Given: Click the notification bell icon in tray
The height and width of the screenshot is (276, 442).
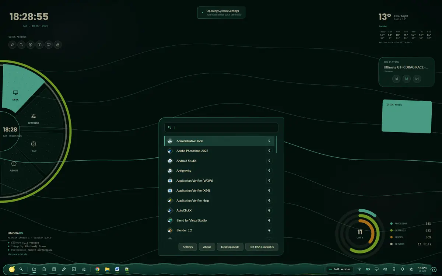Looking at the screenshot, I should pos(402,269).
